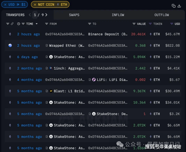Viewport: 186px width, 152px height.
Task: Click the LiFi pink logo icon
Action: pyautogui.click(x=94, y=79)
